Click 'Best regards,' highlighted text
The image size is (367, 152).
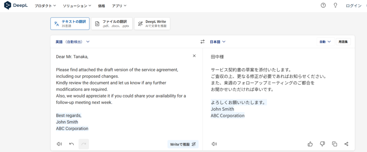coord(68,115)
